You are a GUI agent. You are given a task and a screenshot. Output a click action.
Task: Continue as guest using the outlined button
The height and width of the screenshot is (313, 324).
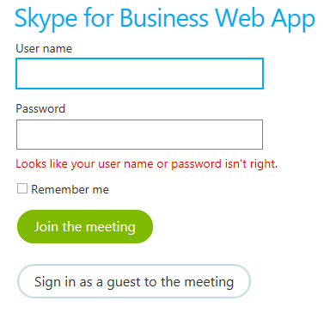click(x=134, y=281)
